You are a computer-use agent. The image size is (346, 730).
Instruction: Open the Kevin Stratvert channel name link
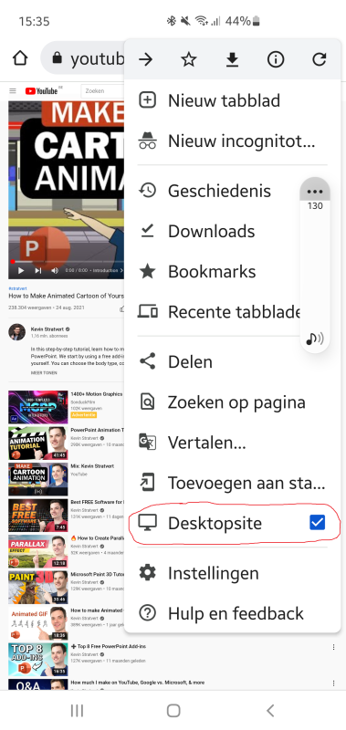click(47, 328)
